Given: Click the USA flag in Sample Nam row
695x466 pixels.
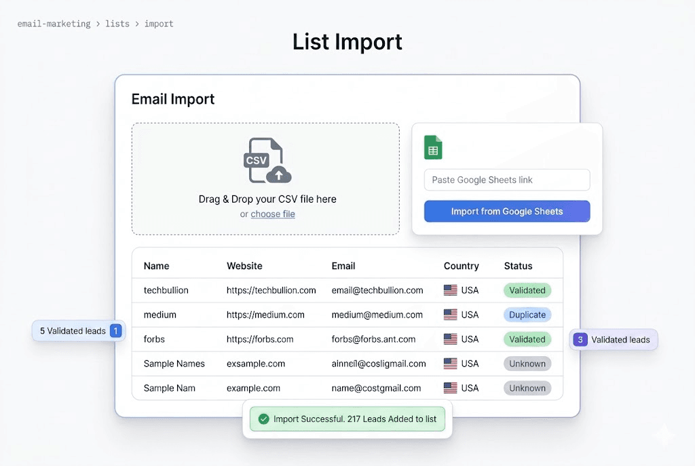Looking at the screenshot, I should pyautogui.click(x=451, y=387).
